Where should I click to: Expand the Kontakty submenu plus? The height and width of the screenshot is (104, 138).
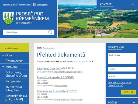pyautogui.click(x=3, y=67)
